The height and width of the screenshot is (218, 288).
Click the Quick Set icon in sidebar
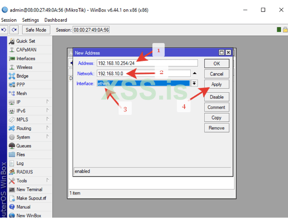12,41
